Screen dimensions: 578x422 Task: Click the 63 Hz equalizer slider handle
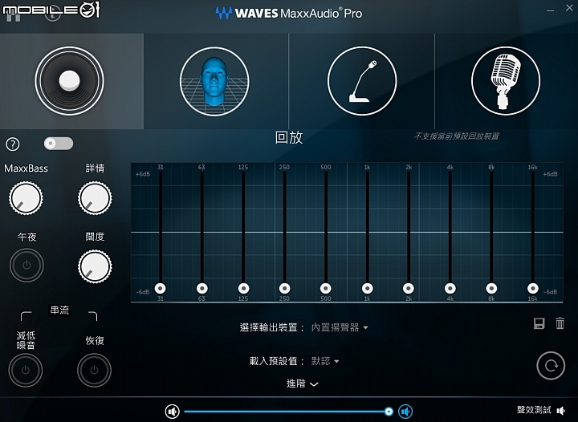[201, 288]
